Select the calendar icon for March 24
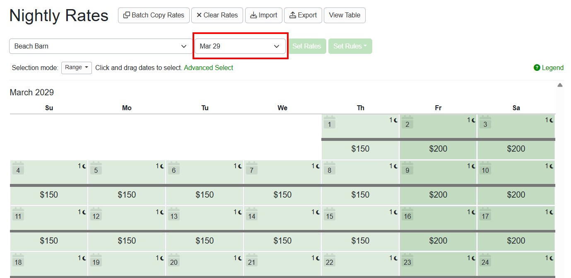571x278 pixels. pos(485,261)
